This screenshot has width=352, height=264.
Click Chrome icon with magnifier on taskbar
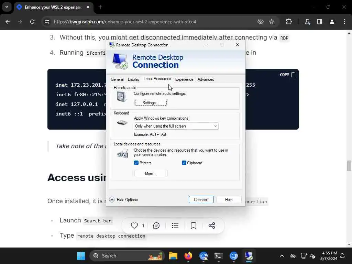pos(203,256)
